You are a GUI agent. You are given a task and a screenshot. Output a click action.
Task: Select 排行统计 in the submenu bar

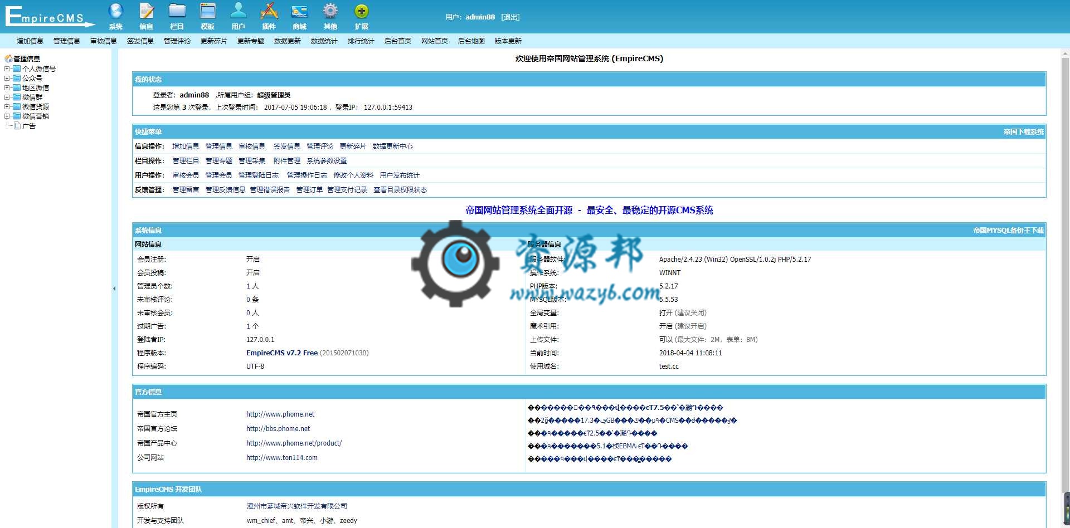(361, 41)
